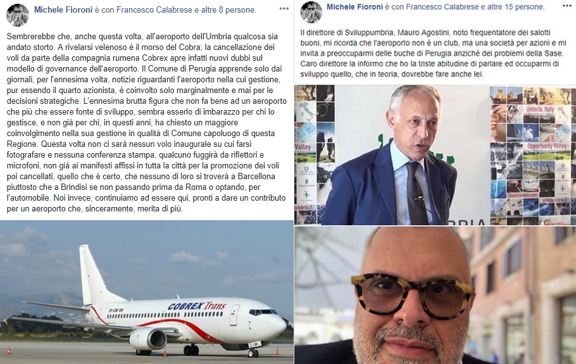Open the photo of the man in the blue suit
The height and width of the screenshot is (364, 576).
click(x=435, y=155)
